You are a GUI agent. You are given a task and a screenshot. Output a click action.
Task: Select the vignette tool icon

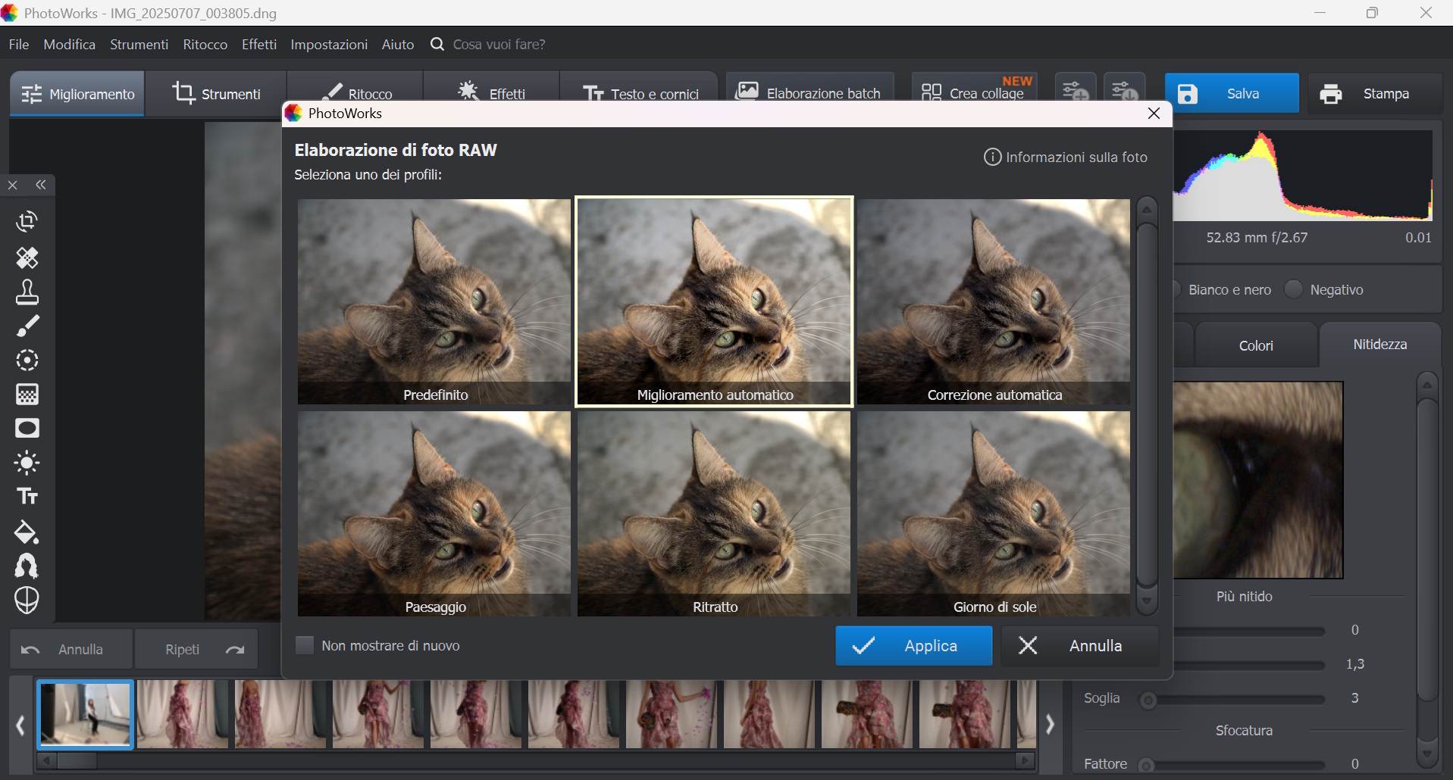[x=27, y=429]
